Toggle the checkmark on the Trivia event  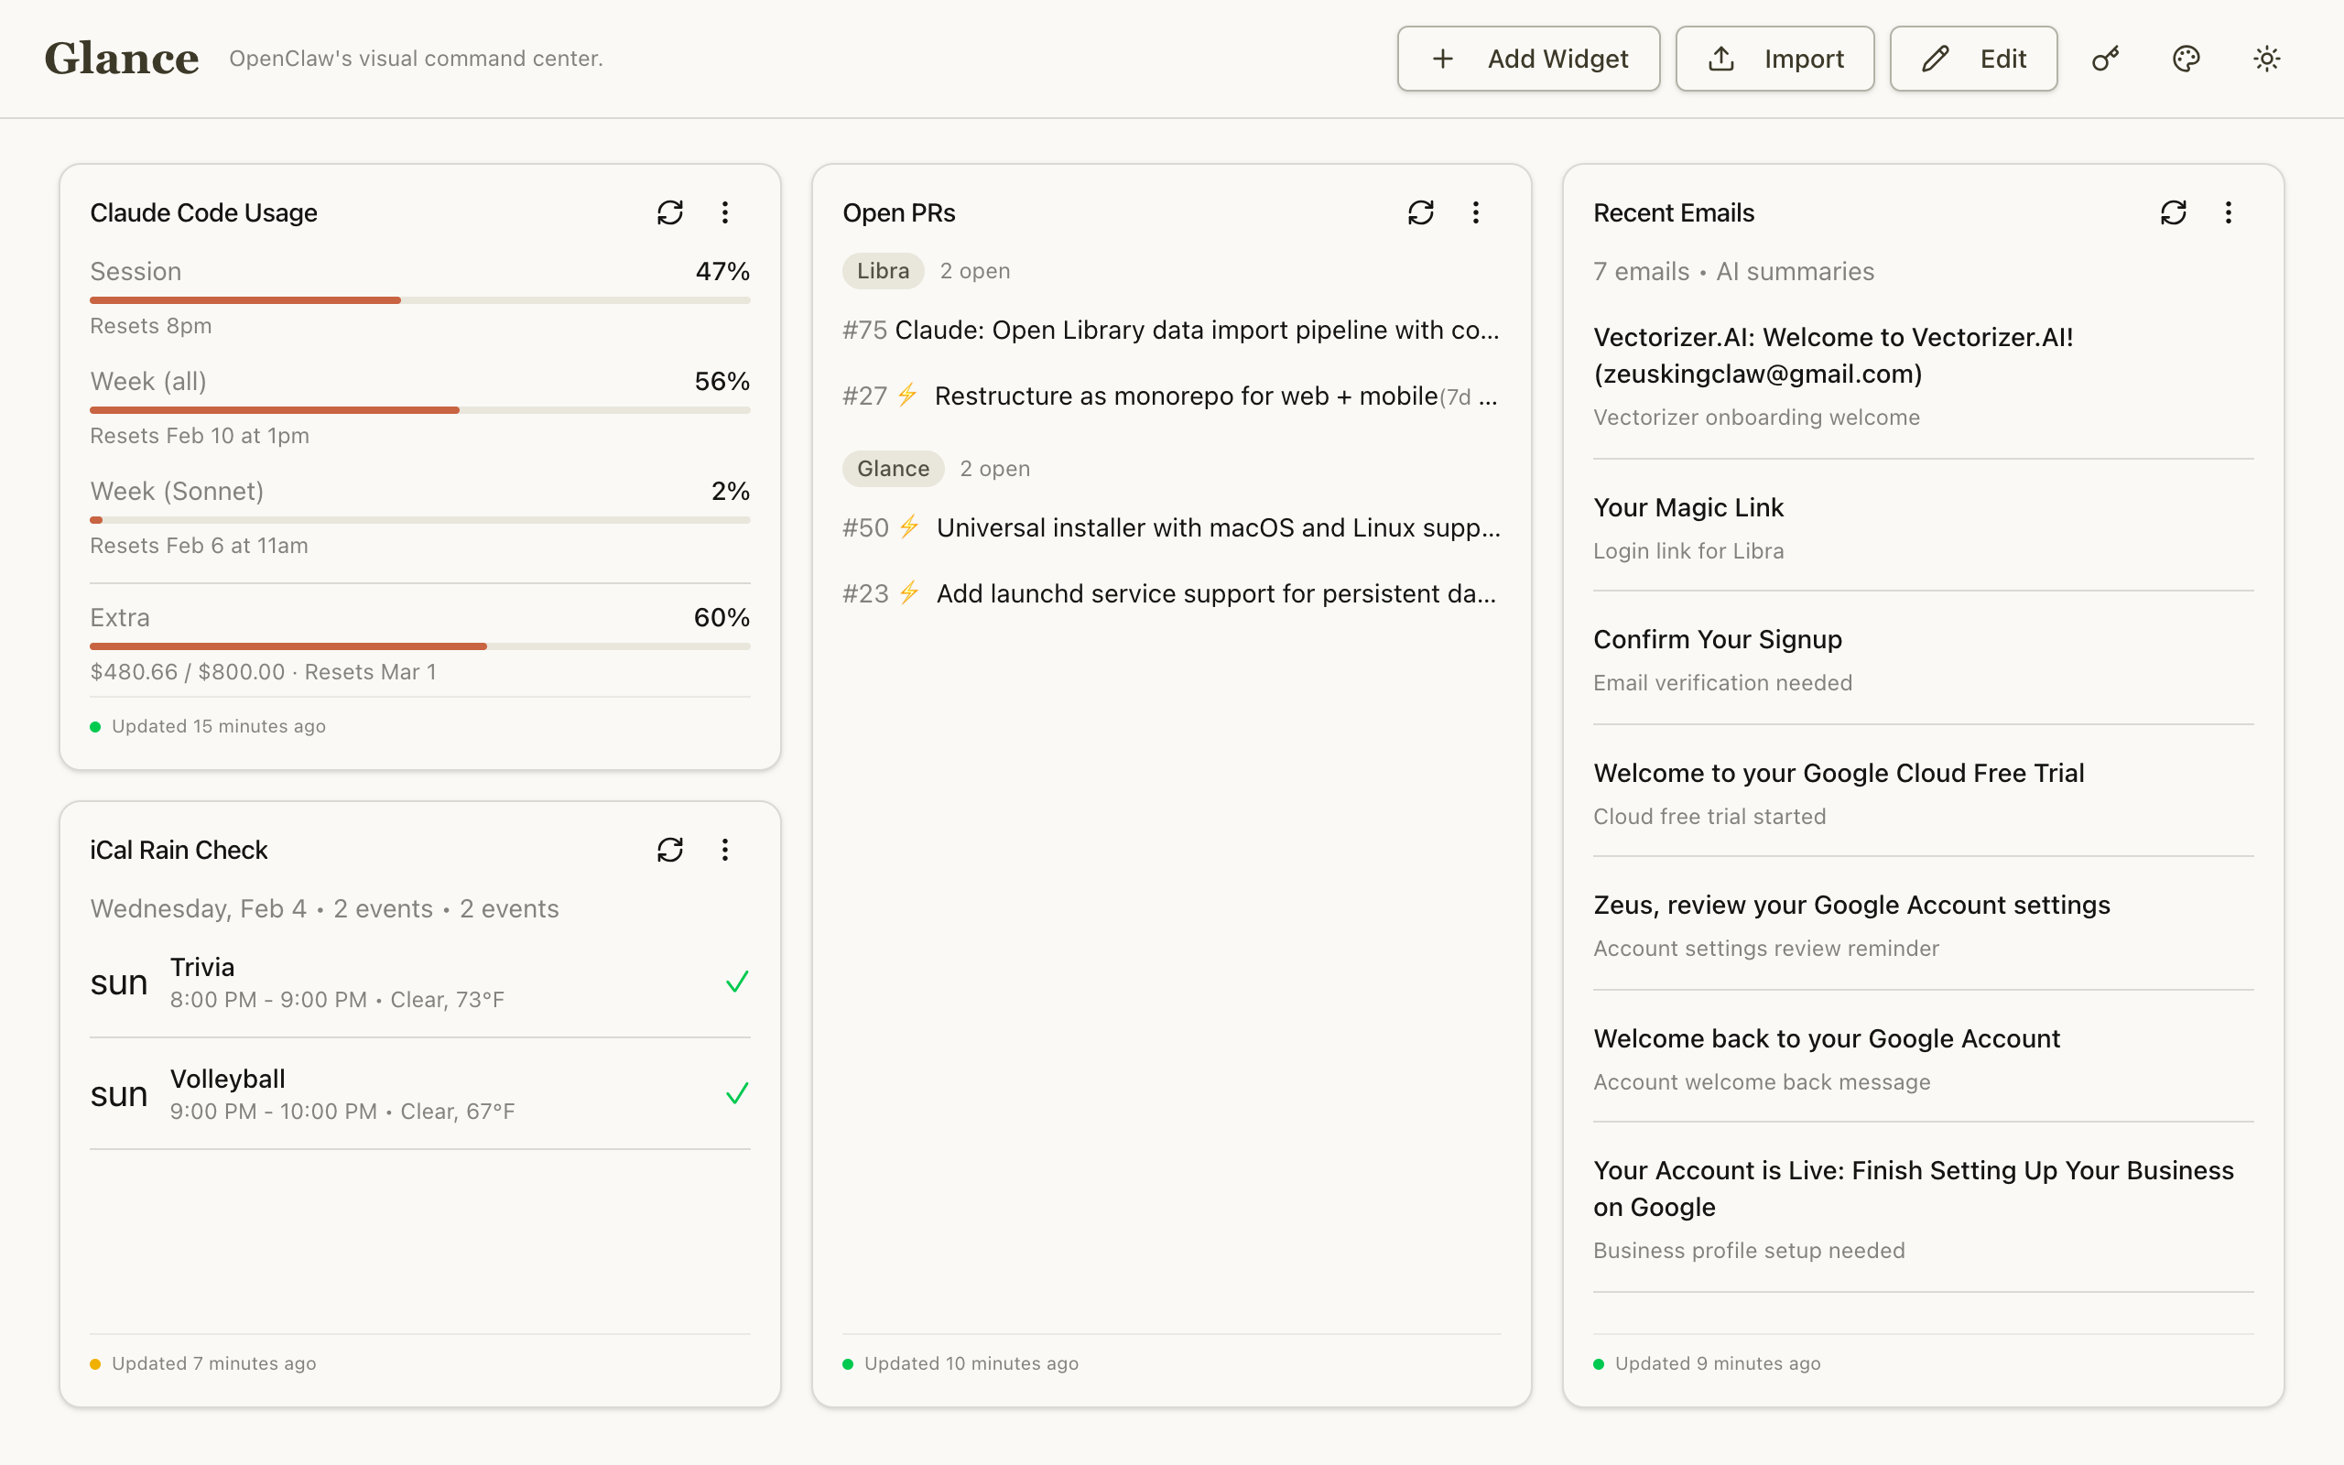[736, 982]
